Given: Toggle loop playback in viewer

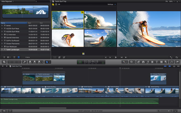Looking at the screenshot, I should pos(177,57).
